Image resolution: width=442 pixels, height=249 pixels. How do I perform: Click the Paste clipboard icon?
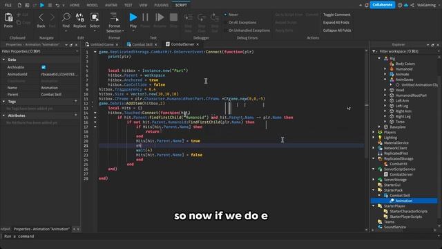pos(8,17)
